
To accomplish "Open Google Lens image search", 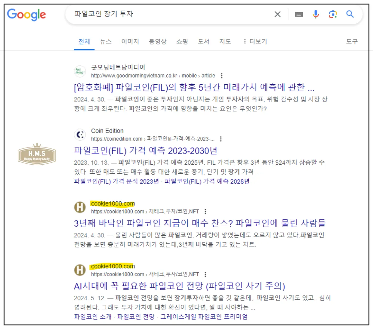I will coord(333,14).
